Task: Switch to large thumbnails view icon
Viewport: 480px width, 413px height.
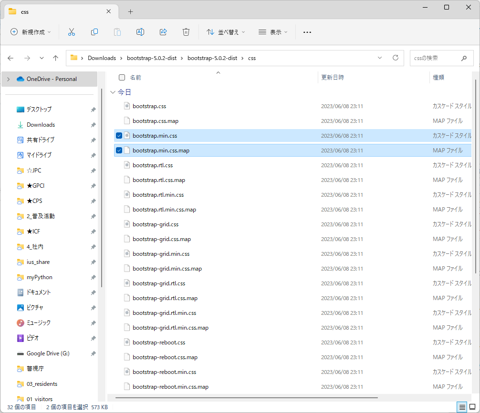Action: click(472, 407)
